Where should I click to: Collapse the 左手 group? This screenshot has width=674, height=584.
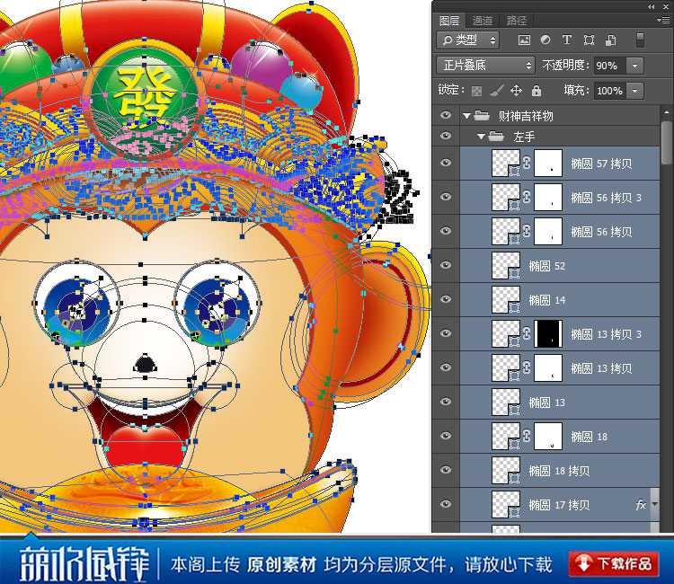pyautogui.click(x=482, y=137)
